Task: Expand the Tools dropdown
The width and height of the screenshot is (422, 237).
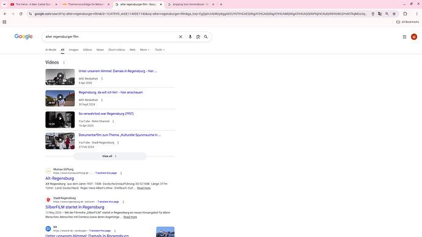Action: [160, 49]
